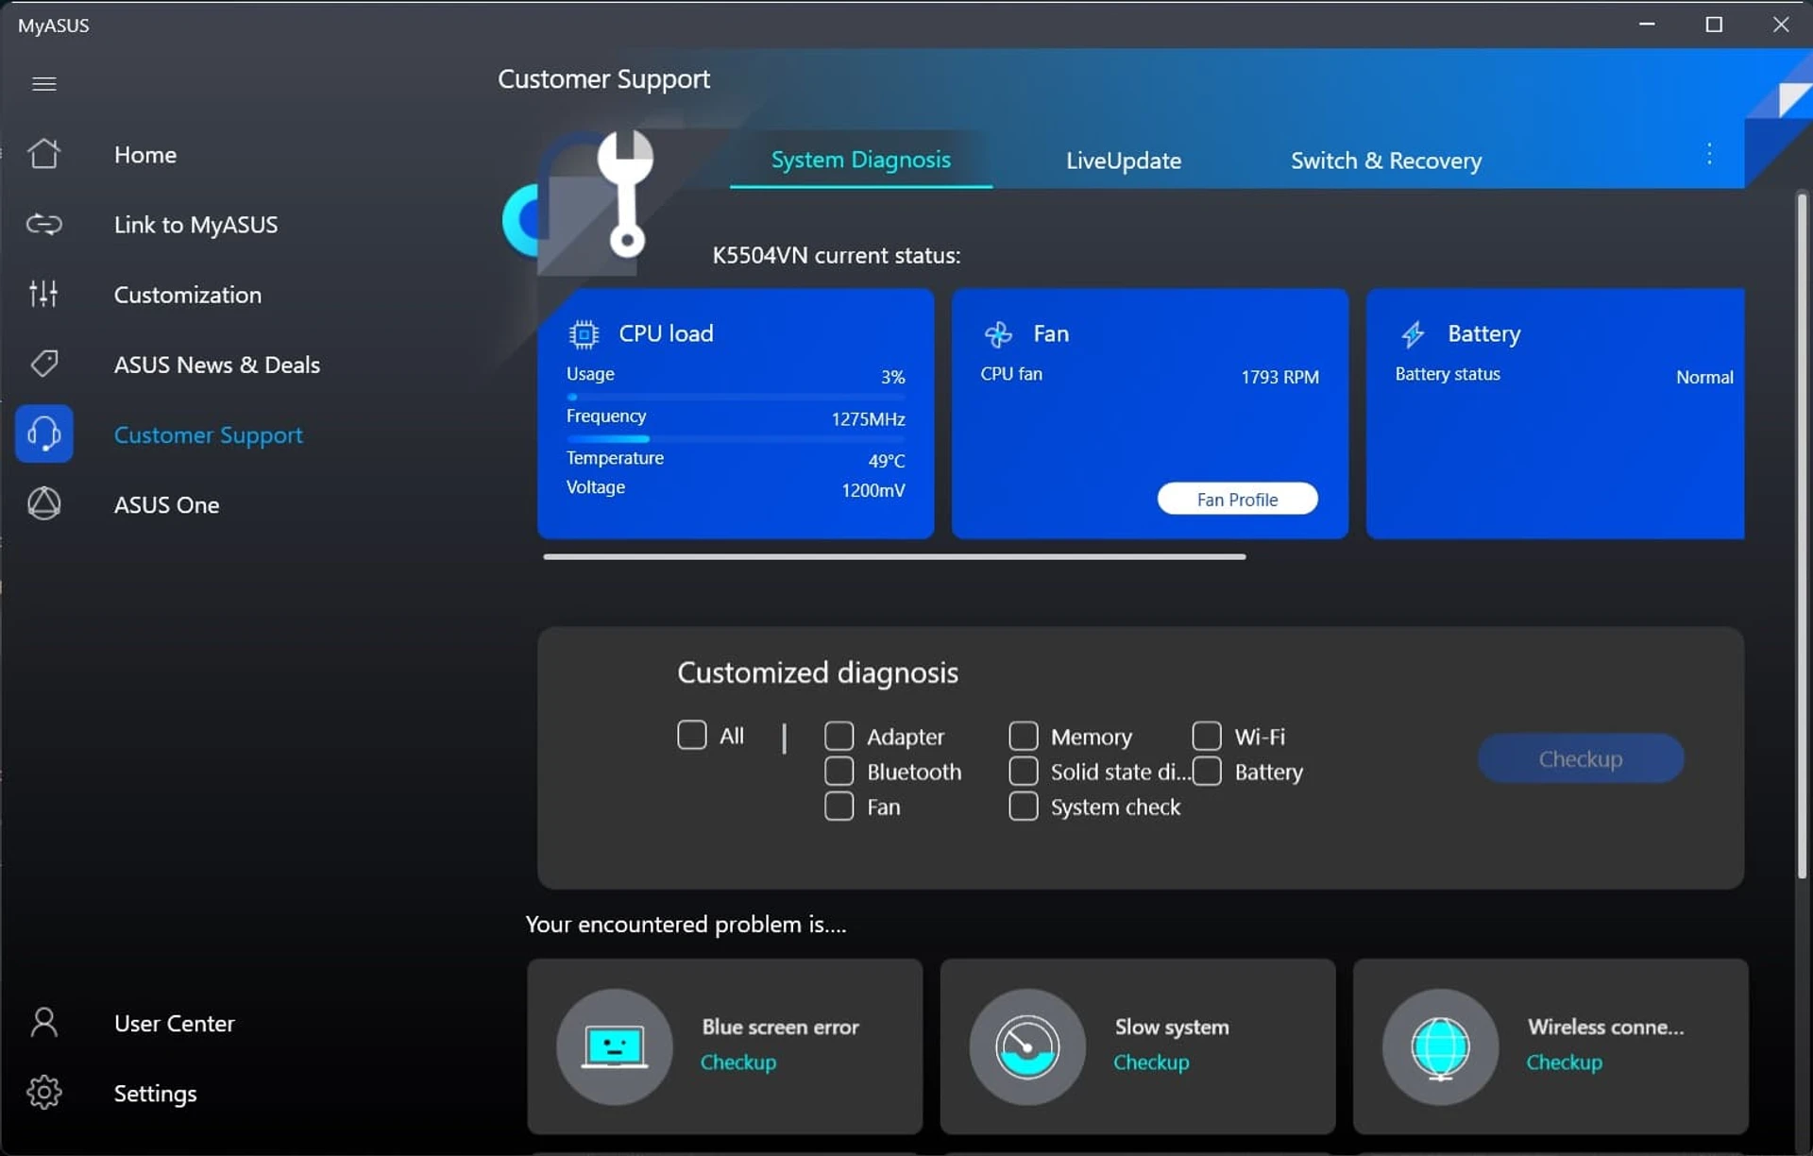
Task: Select Customer Support in sidebar
Action: click(x=208, y=434)
